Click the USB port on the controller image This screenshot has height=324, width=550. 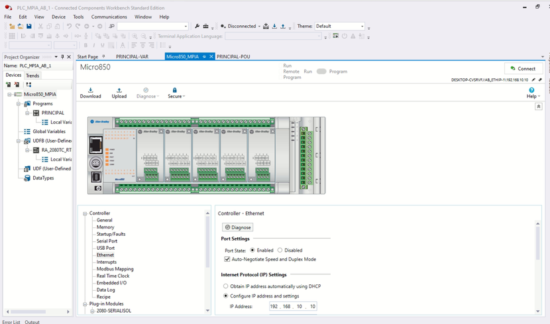click(96, 177)
